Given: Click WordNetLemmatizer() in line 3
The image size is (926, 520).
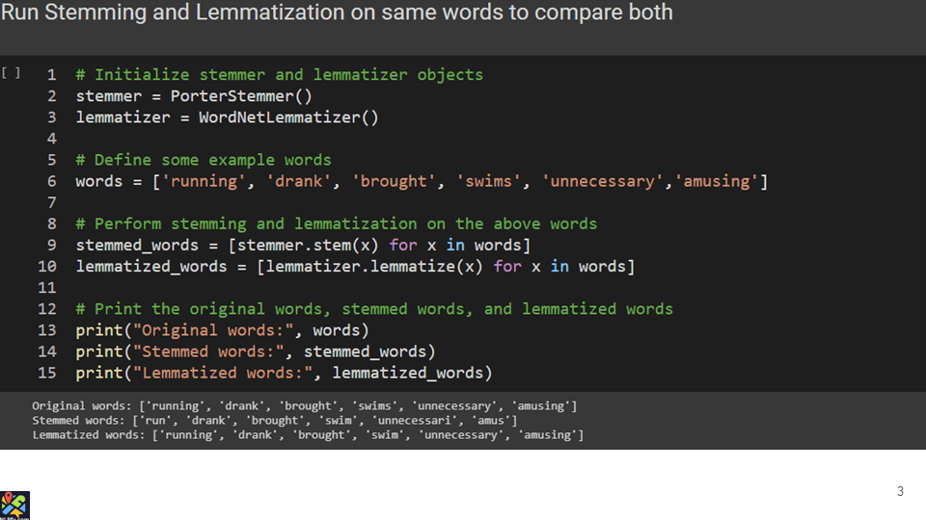Looking at the screenshot, I should (x=288, y=117).
